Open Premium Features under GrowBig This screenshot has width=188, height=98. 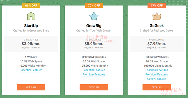pyautogui.click(x=94, y=74)
